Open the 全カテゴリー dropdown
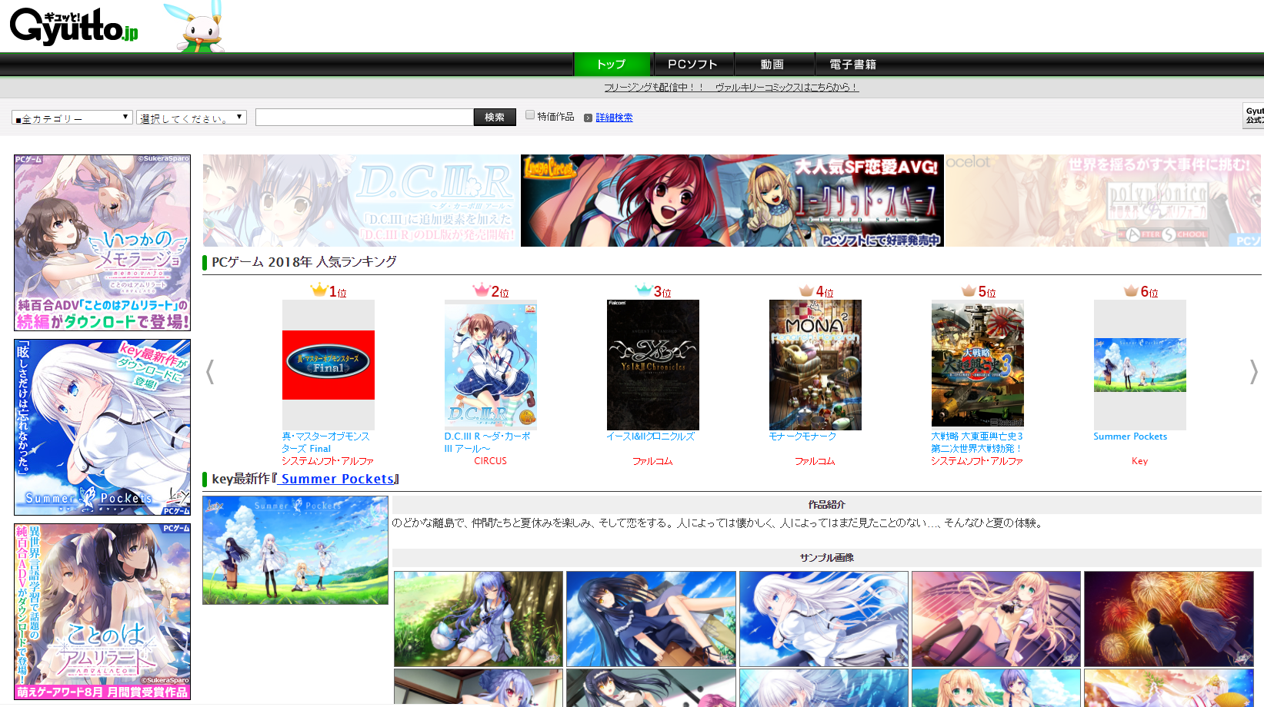Viewport: 1264px width, 707px height. point(72,118)
